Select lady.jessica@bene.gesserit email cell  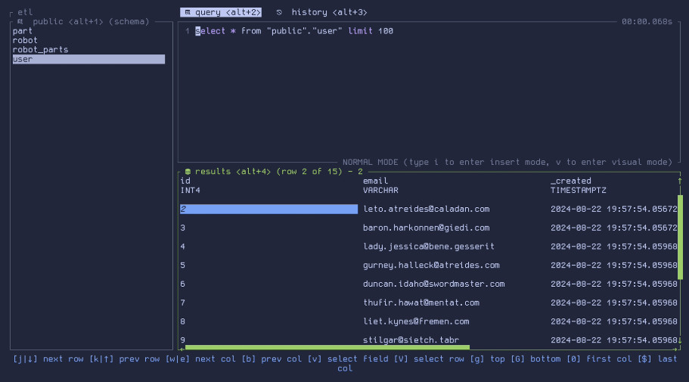coord(428,247)
